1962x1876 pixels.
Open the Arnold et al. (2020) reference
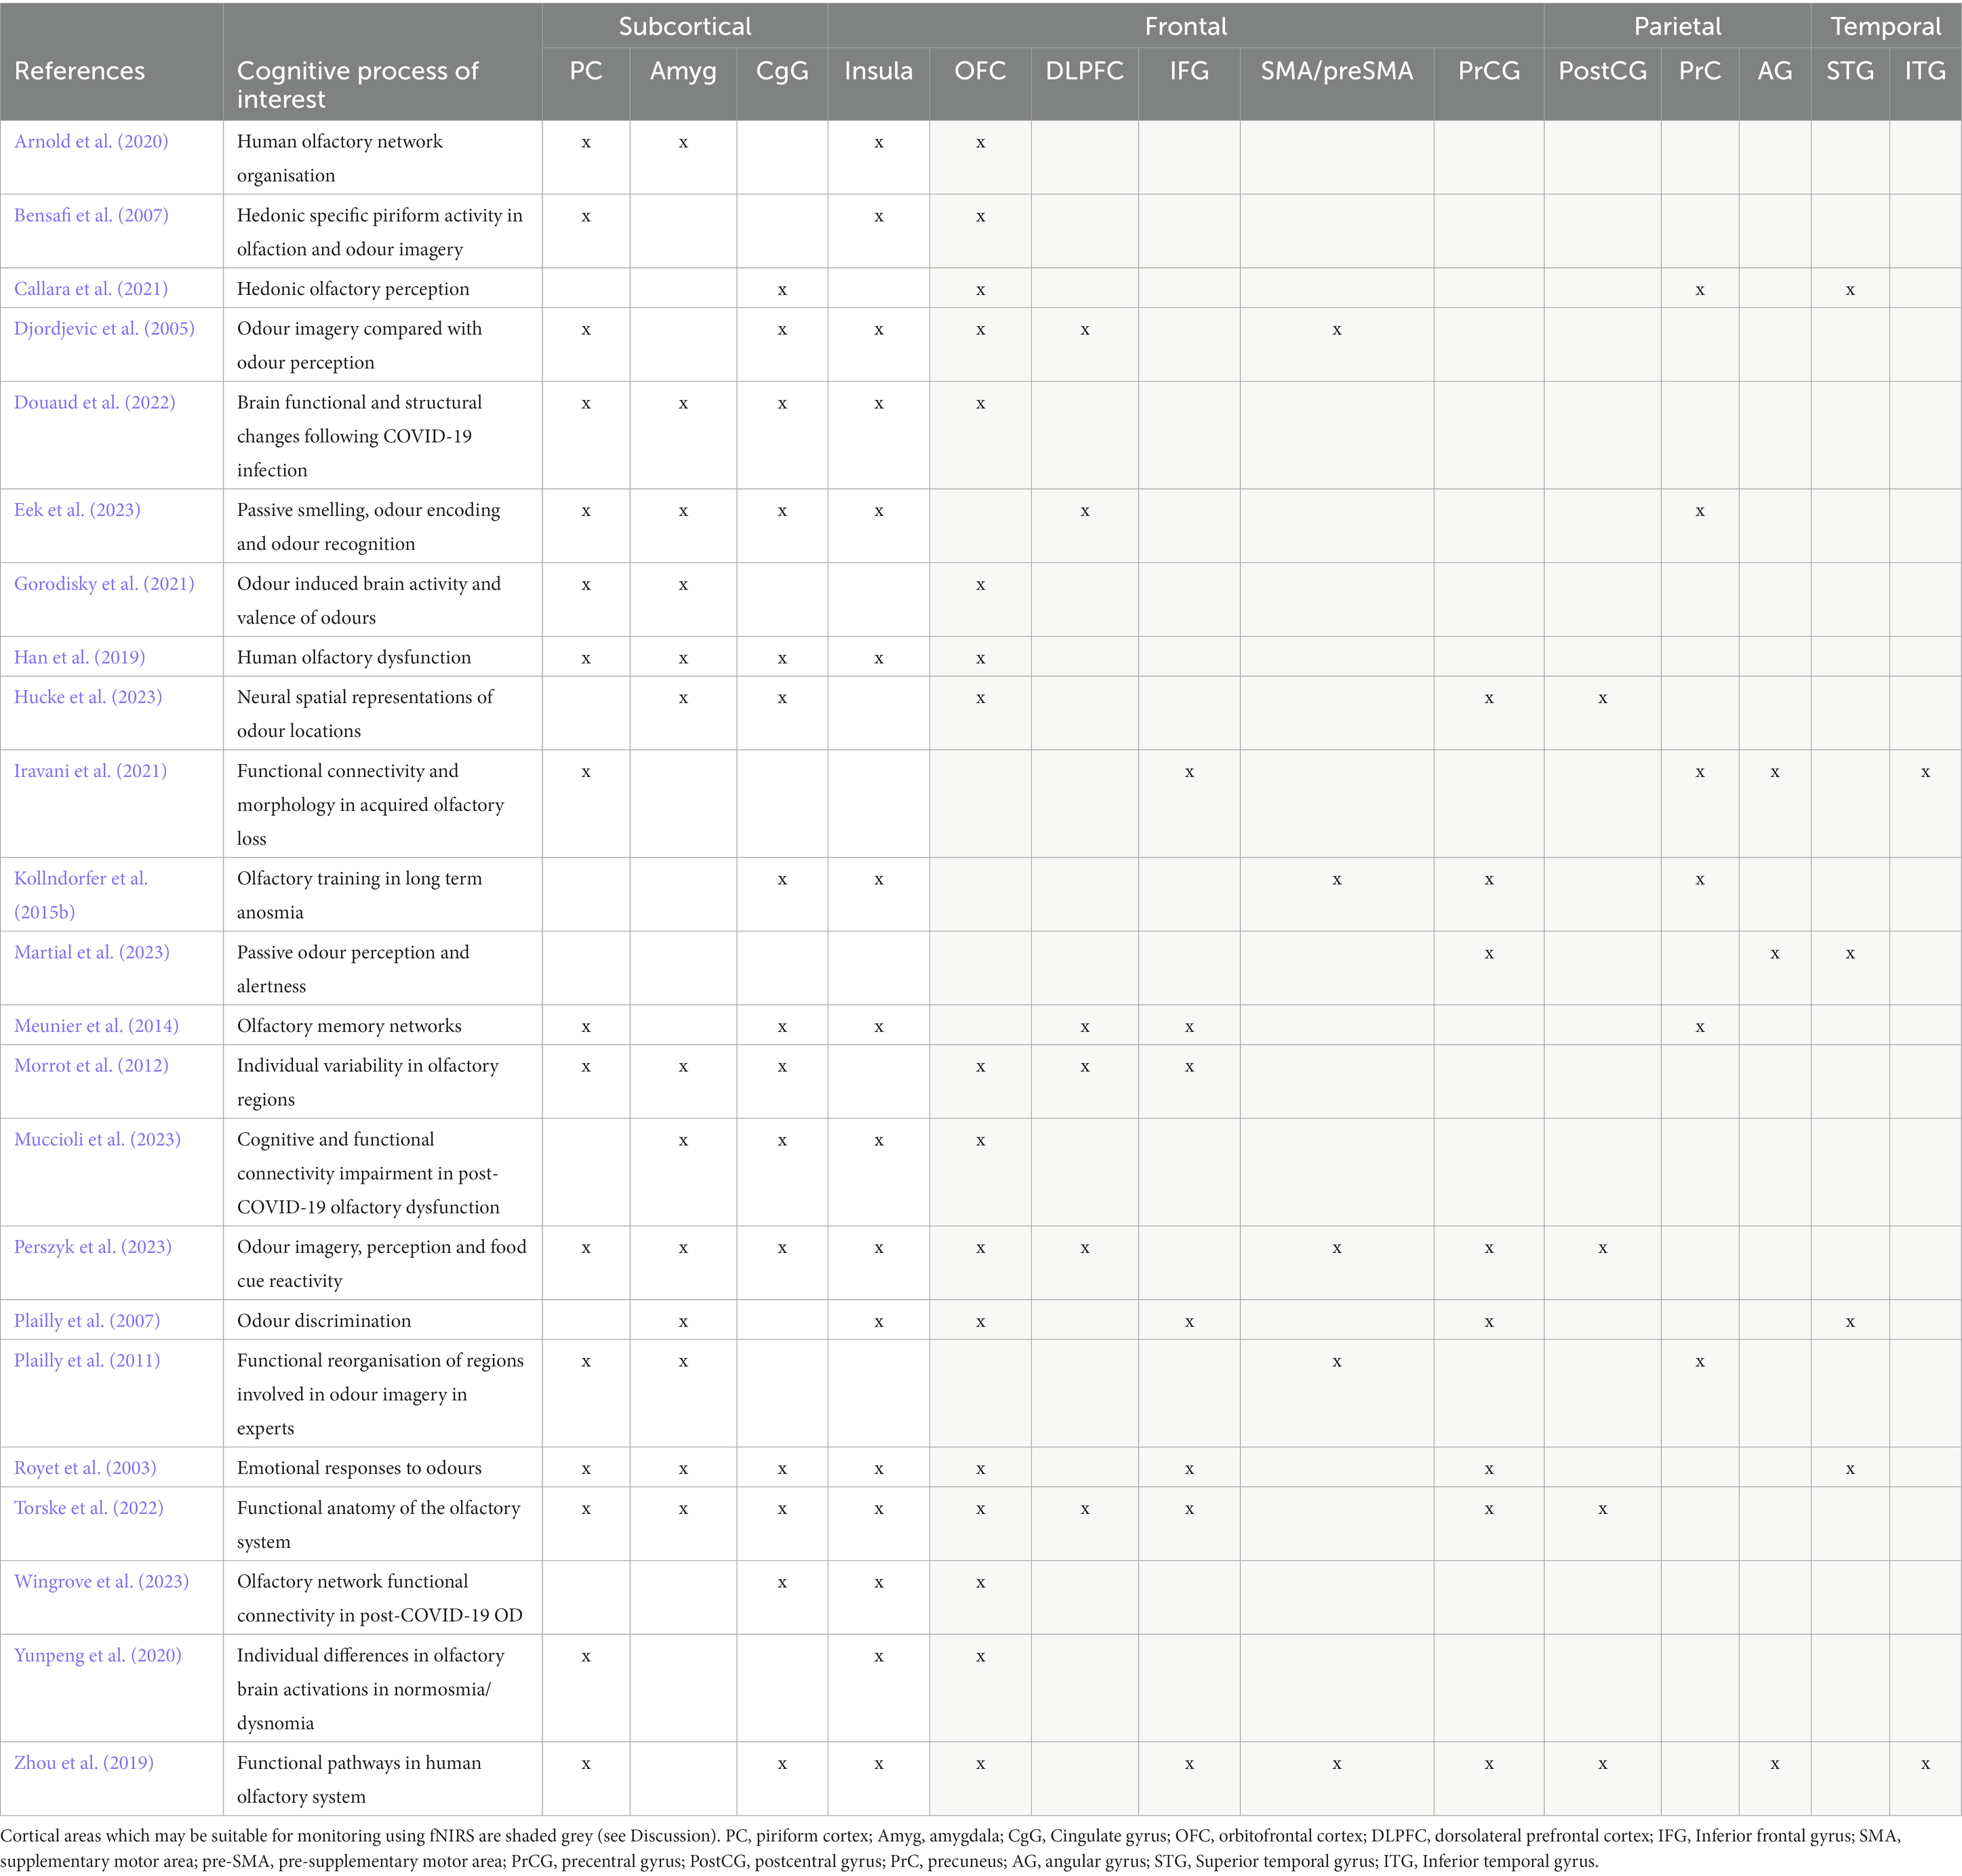point(91,141)
